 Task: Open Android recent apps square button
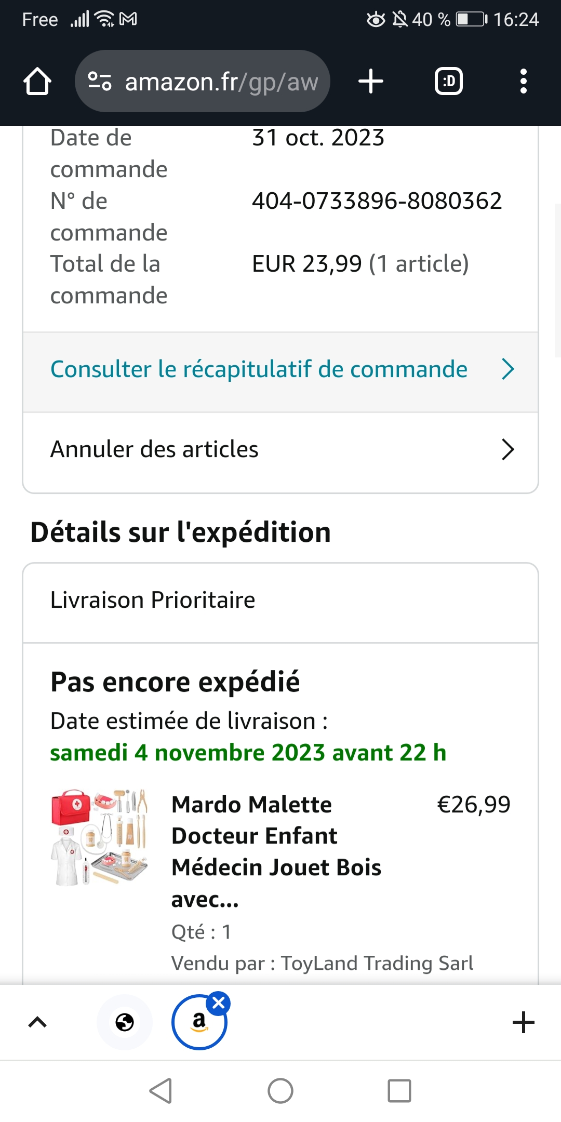(399, 1091)
